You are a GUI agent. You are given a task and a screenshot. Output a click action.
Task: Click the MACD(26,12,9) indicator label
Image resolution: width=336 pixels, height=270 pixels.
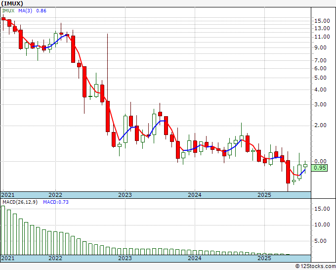[x=20, y=202]
